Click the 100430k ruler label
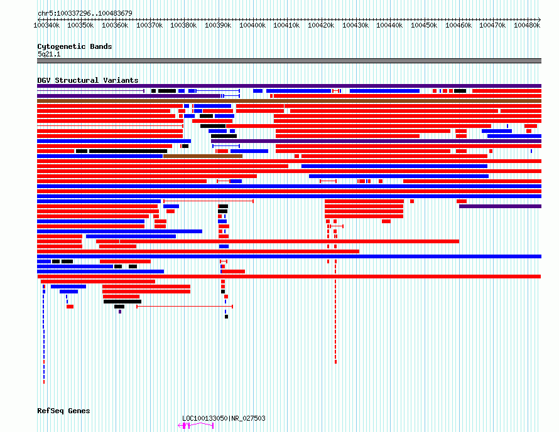Image resolution: width=559 pixels, height=432 pixels. pyautogui.click(x=355, y=25)
